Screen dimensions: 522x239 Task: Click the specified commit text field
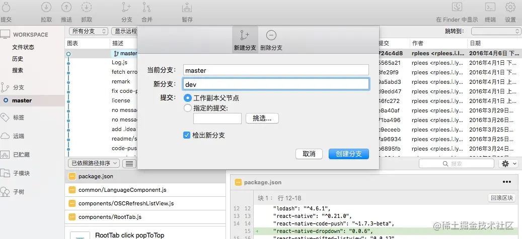point(217,118)
